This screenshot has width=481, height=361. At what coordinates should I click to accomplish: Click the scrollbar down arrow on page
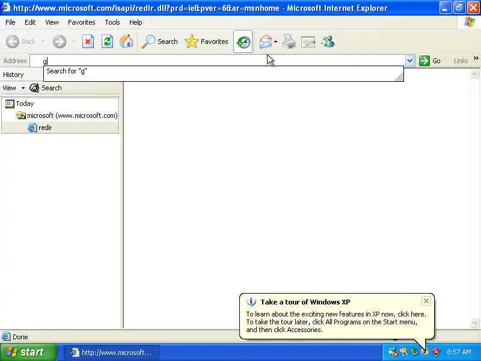coord(474,322)
